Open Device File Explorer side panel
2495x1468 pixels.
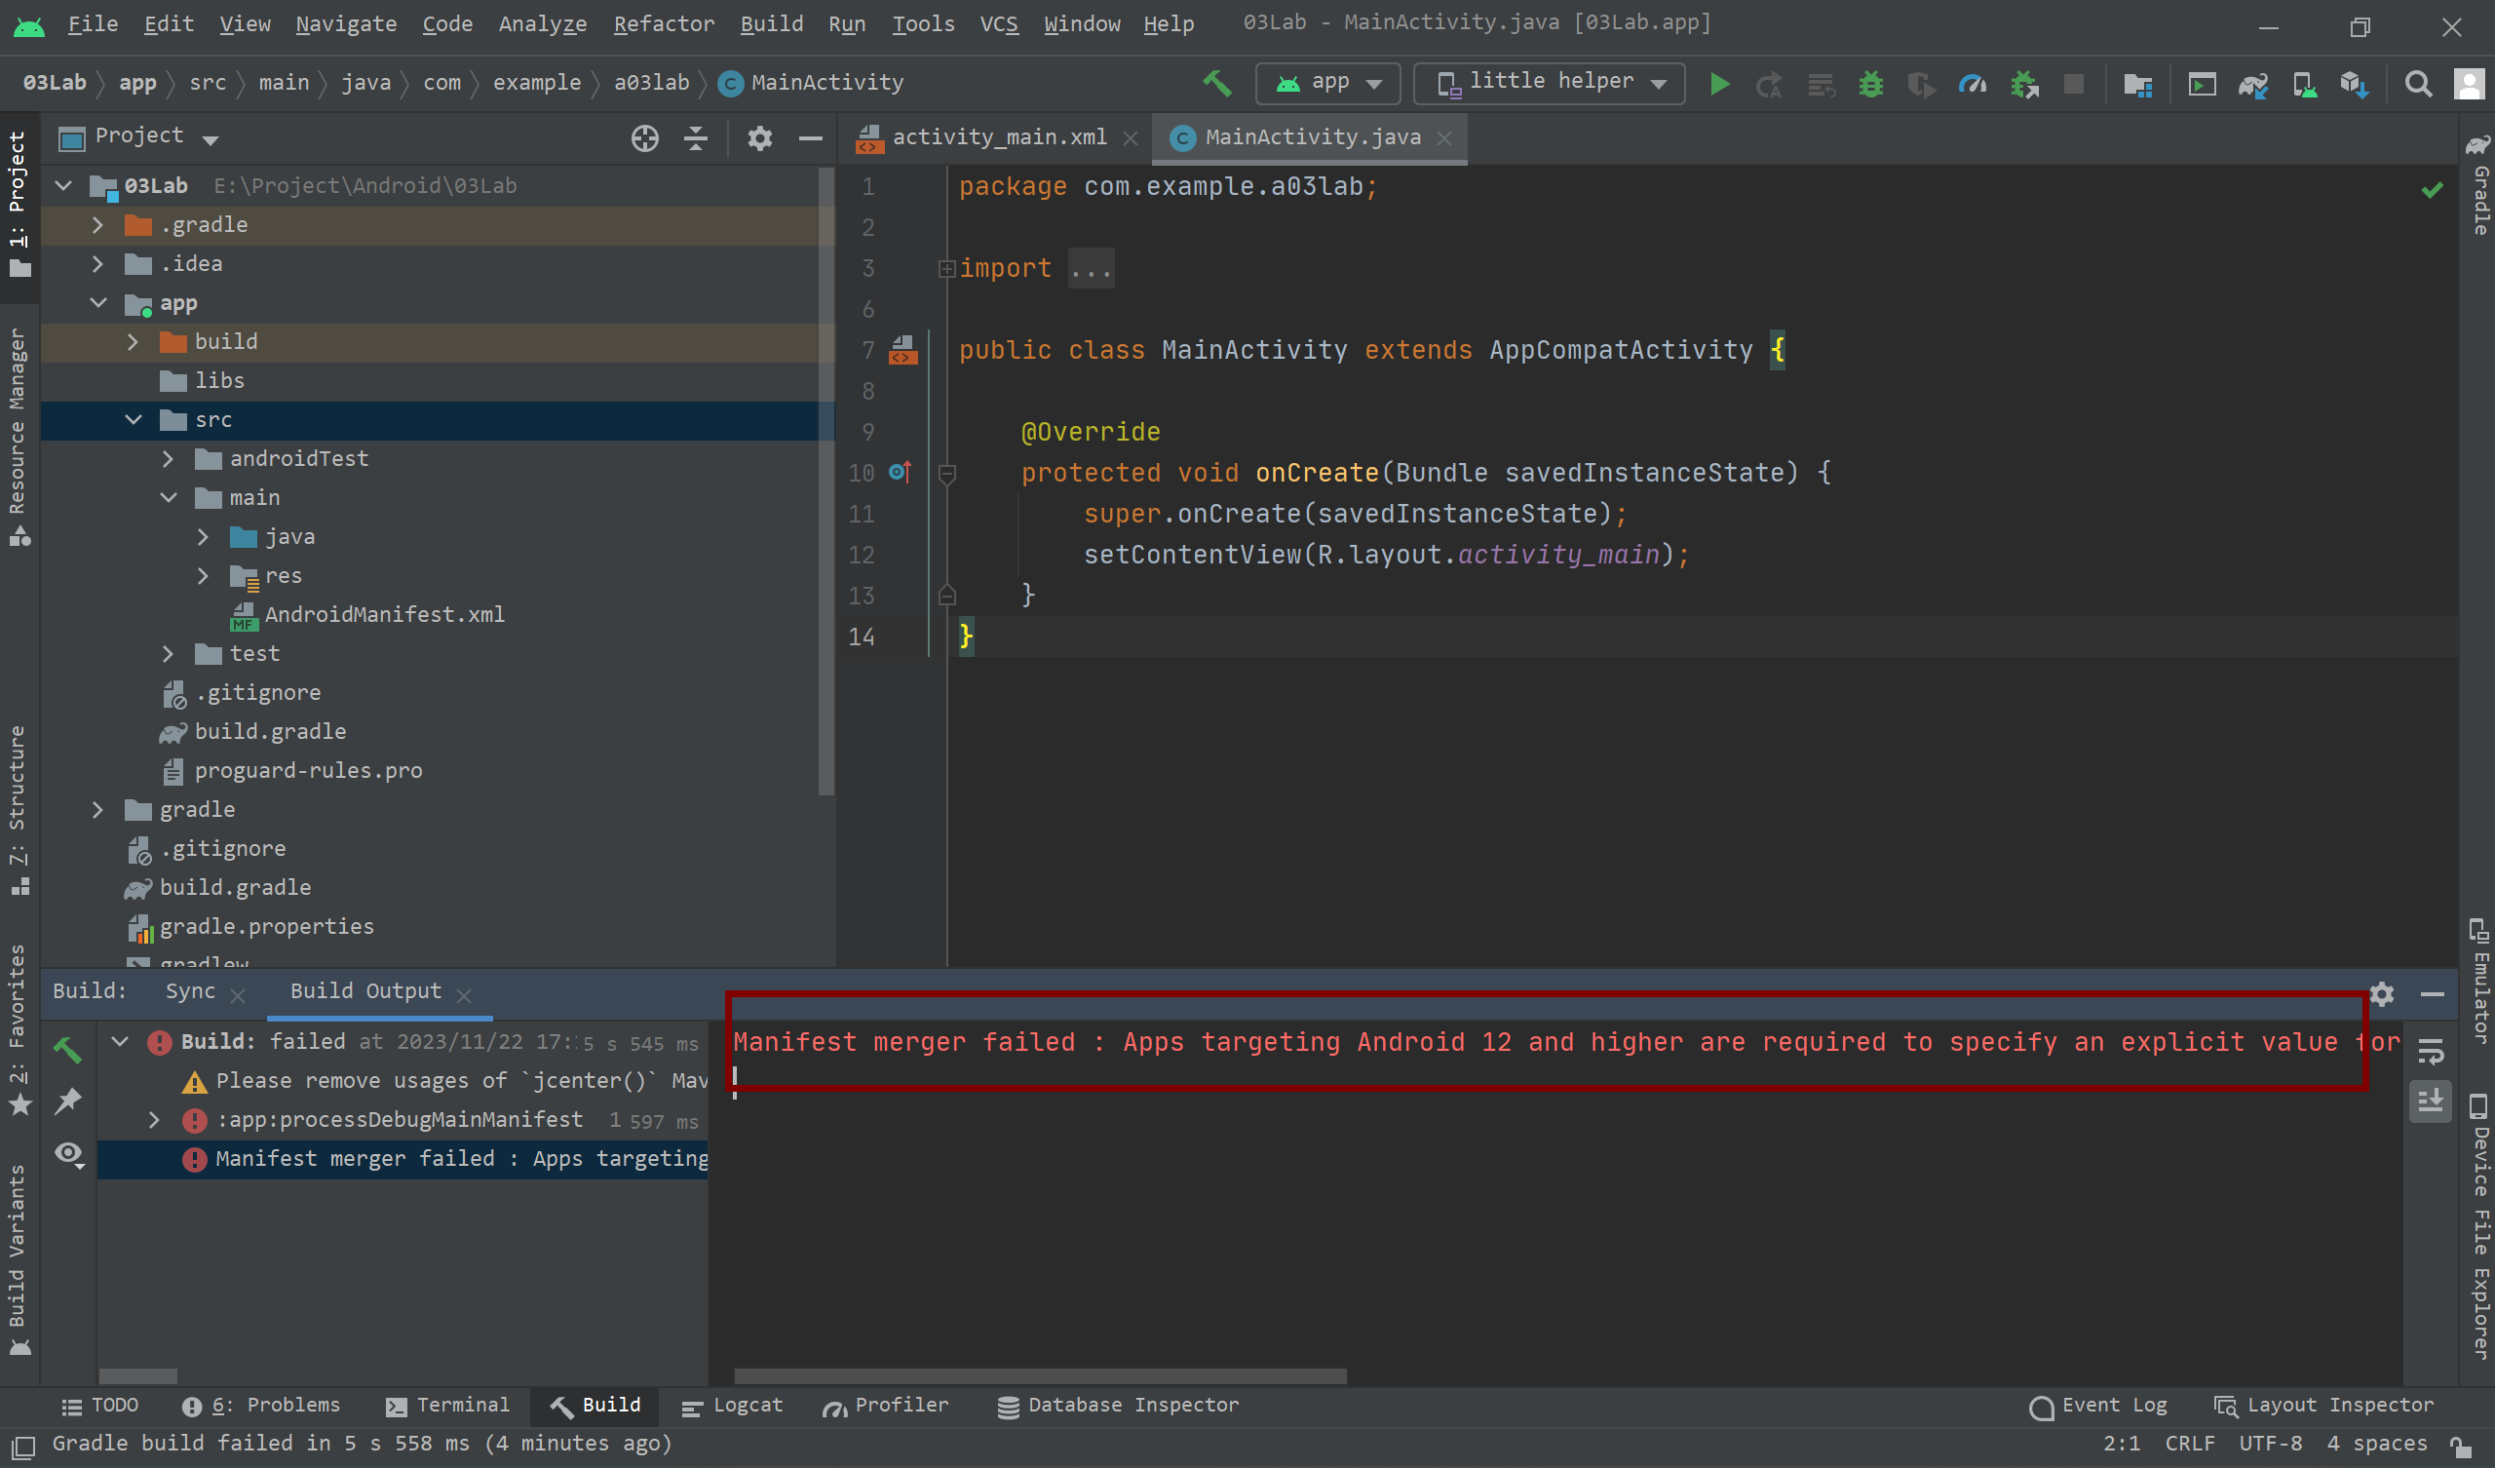click(2478, 1226)
